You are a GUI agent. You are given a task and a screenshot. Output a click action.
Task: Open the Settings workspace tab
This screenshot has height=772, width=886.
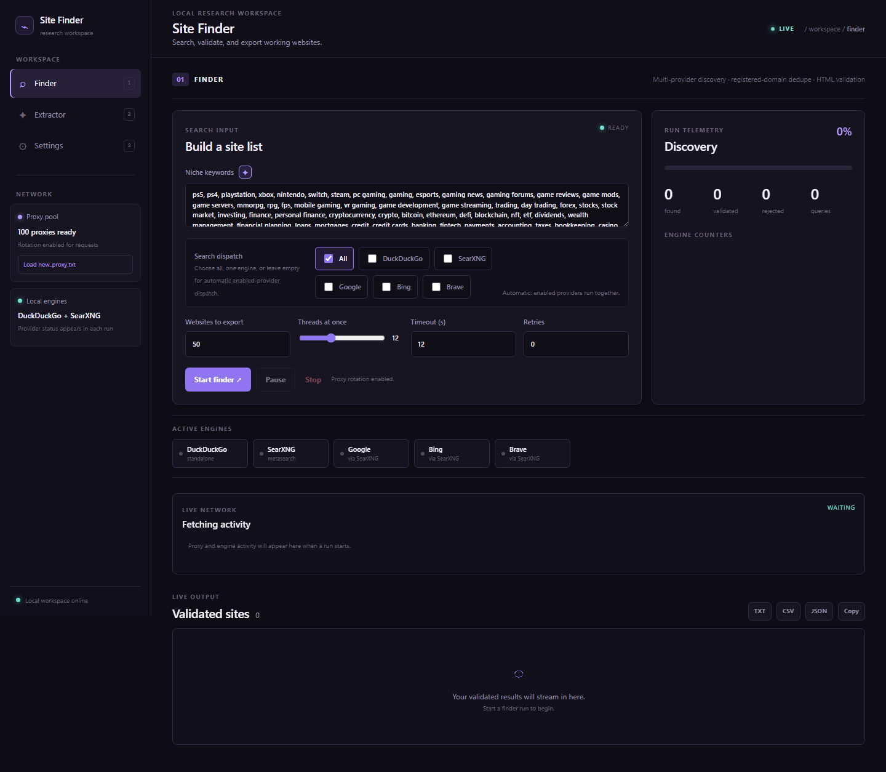click(76, 146)
